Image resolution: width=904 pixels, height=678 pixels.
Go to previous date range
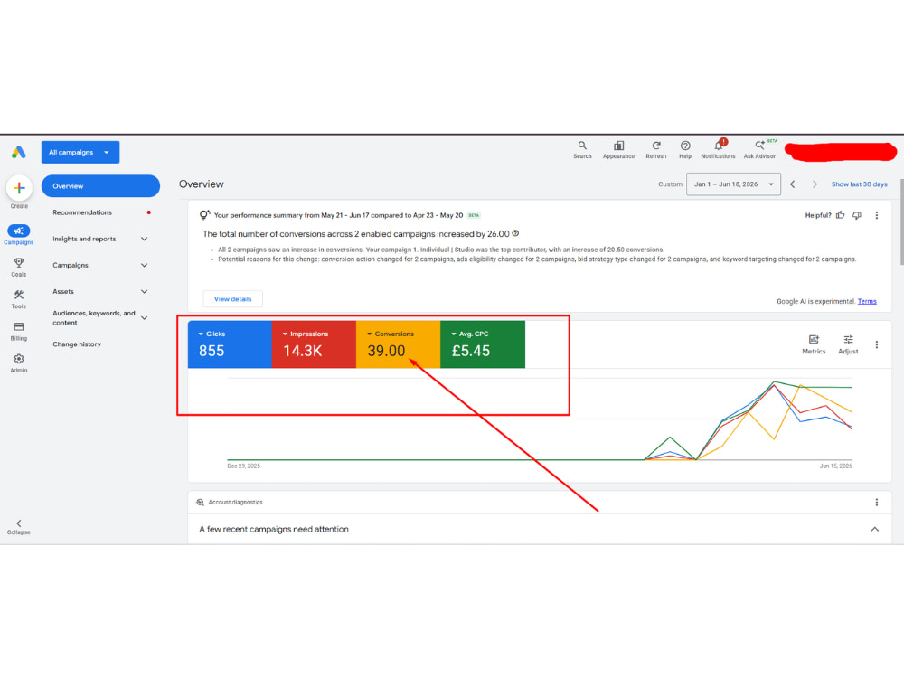[x=793, y=184]
